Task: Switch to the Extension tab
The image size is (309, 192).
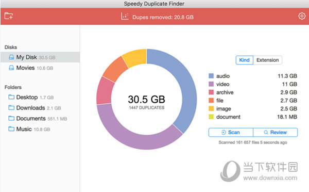Action: point(268,60)
